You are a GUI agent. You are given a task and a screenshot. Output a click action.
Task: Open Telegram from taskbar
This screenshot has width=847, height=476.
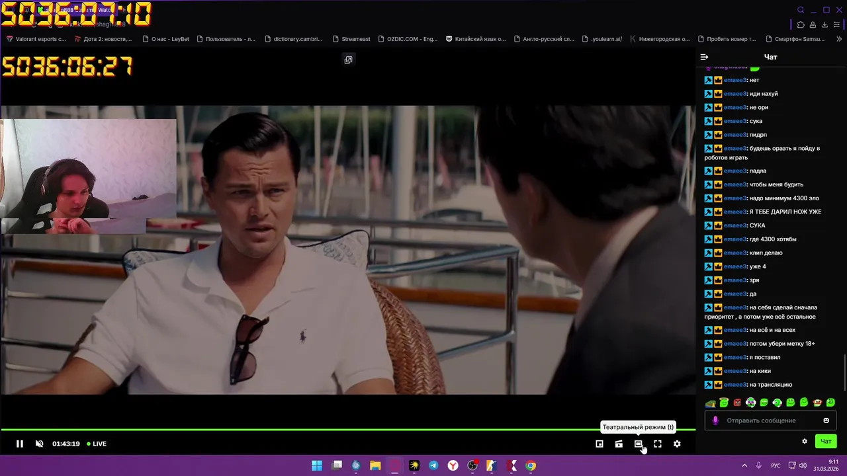pyautogui.click(x=433, y=465)
